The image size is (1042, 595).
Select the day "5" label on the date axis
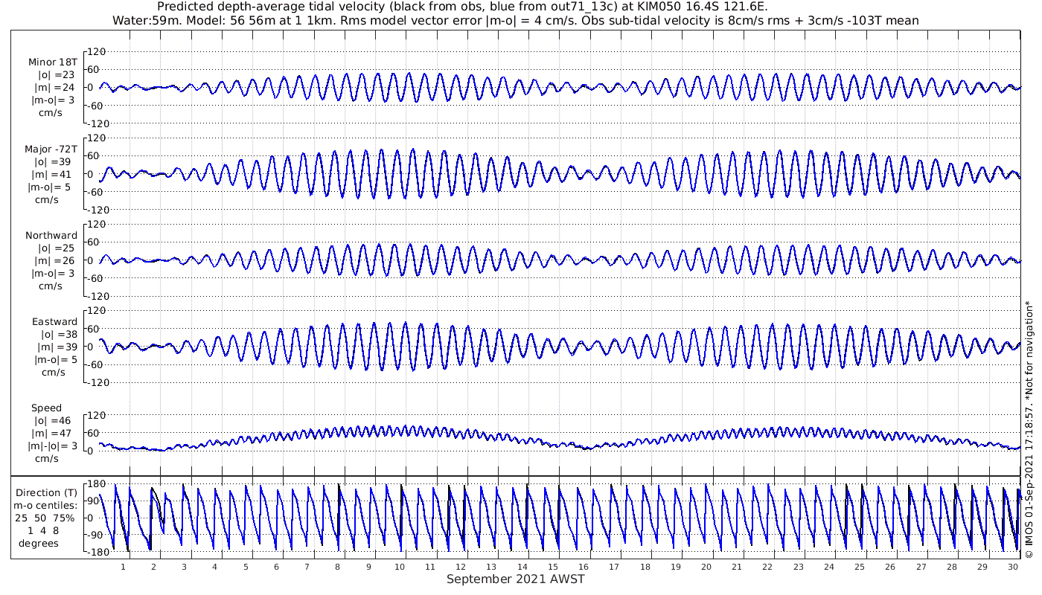(x=246, y=567)
